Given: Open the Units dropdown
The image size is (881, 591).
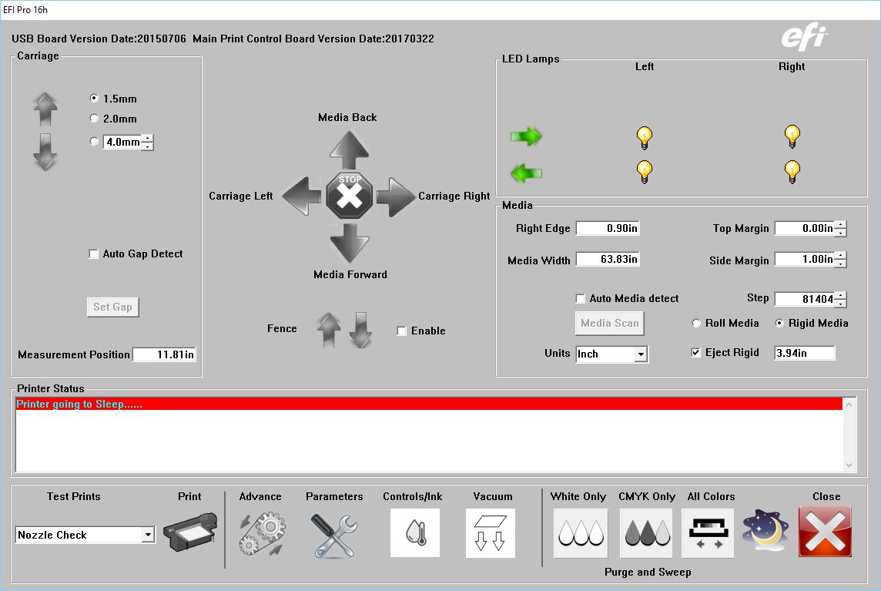Looking at the screenshot, I should pyautogui.click(x=641, y=354).
